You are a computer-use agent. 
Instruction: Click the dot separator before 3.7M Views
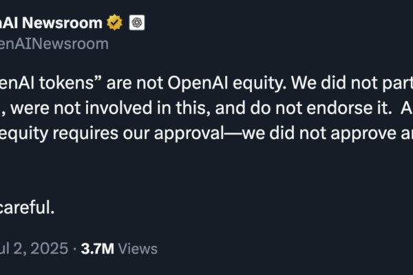pos(74,249)
